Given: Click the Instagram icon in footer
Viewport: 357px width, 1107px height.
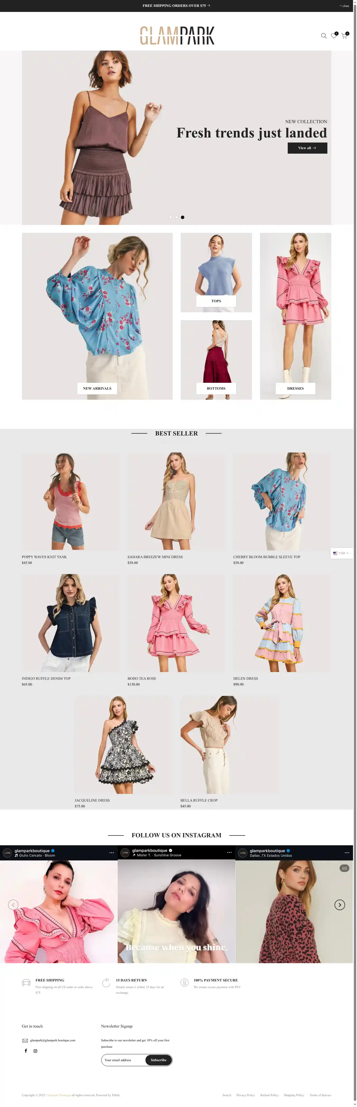Looking at the screenshot, I should [x=35, y=1051].
